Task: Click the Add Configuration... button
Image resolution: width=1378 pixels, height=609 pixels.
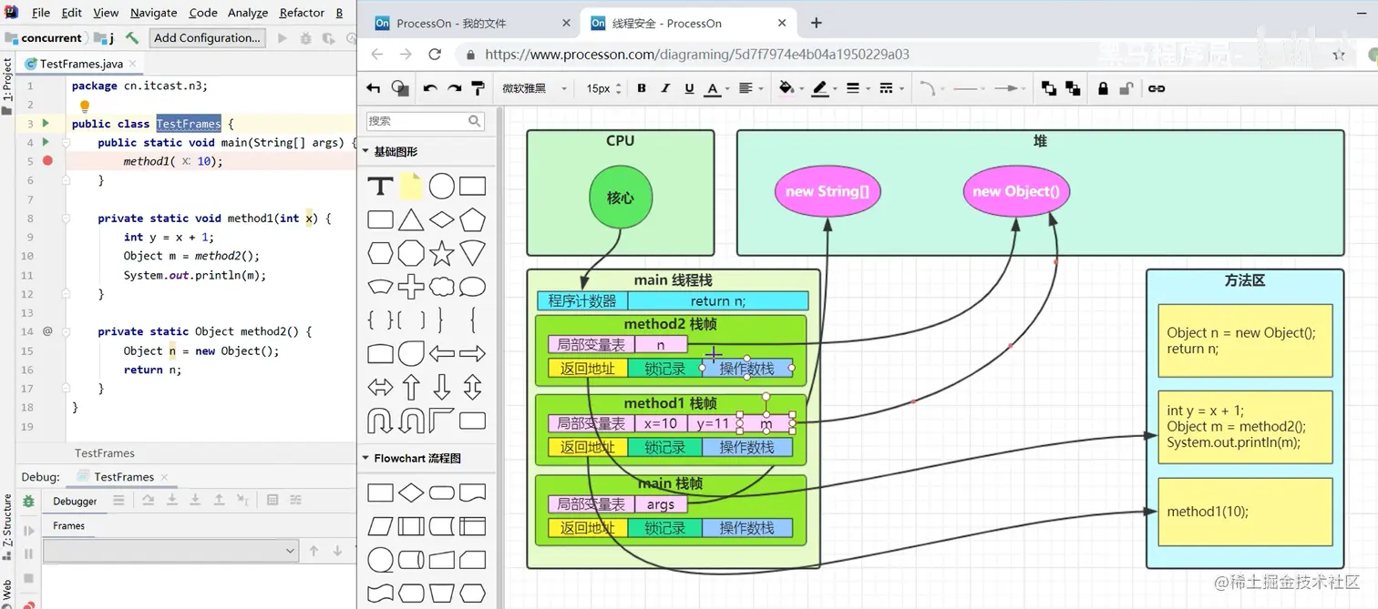Action: 207,37
